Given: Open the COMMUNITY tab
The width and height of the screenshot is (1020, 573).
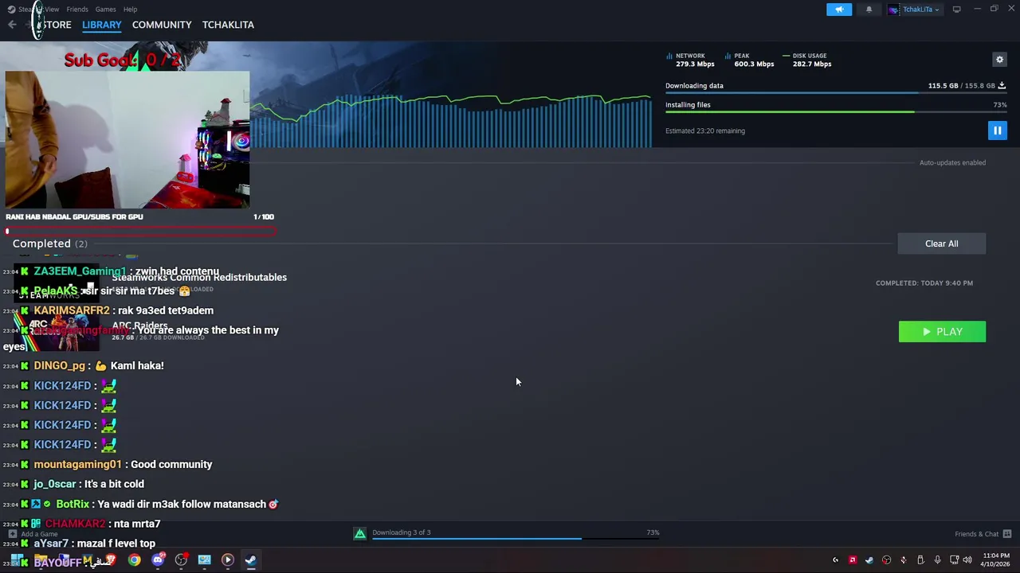Looking at the screenshot, I should tap(162, 25).
